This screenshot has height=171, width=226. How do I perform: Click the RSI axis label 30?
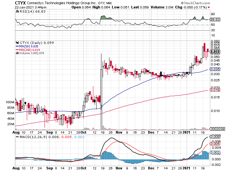(213, 30)
